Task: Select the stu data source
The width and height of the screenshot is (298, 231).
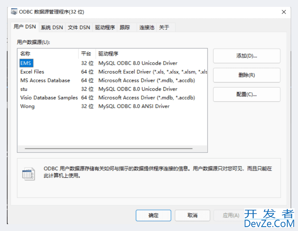Action: [x=24, y=89]
